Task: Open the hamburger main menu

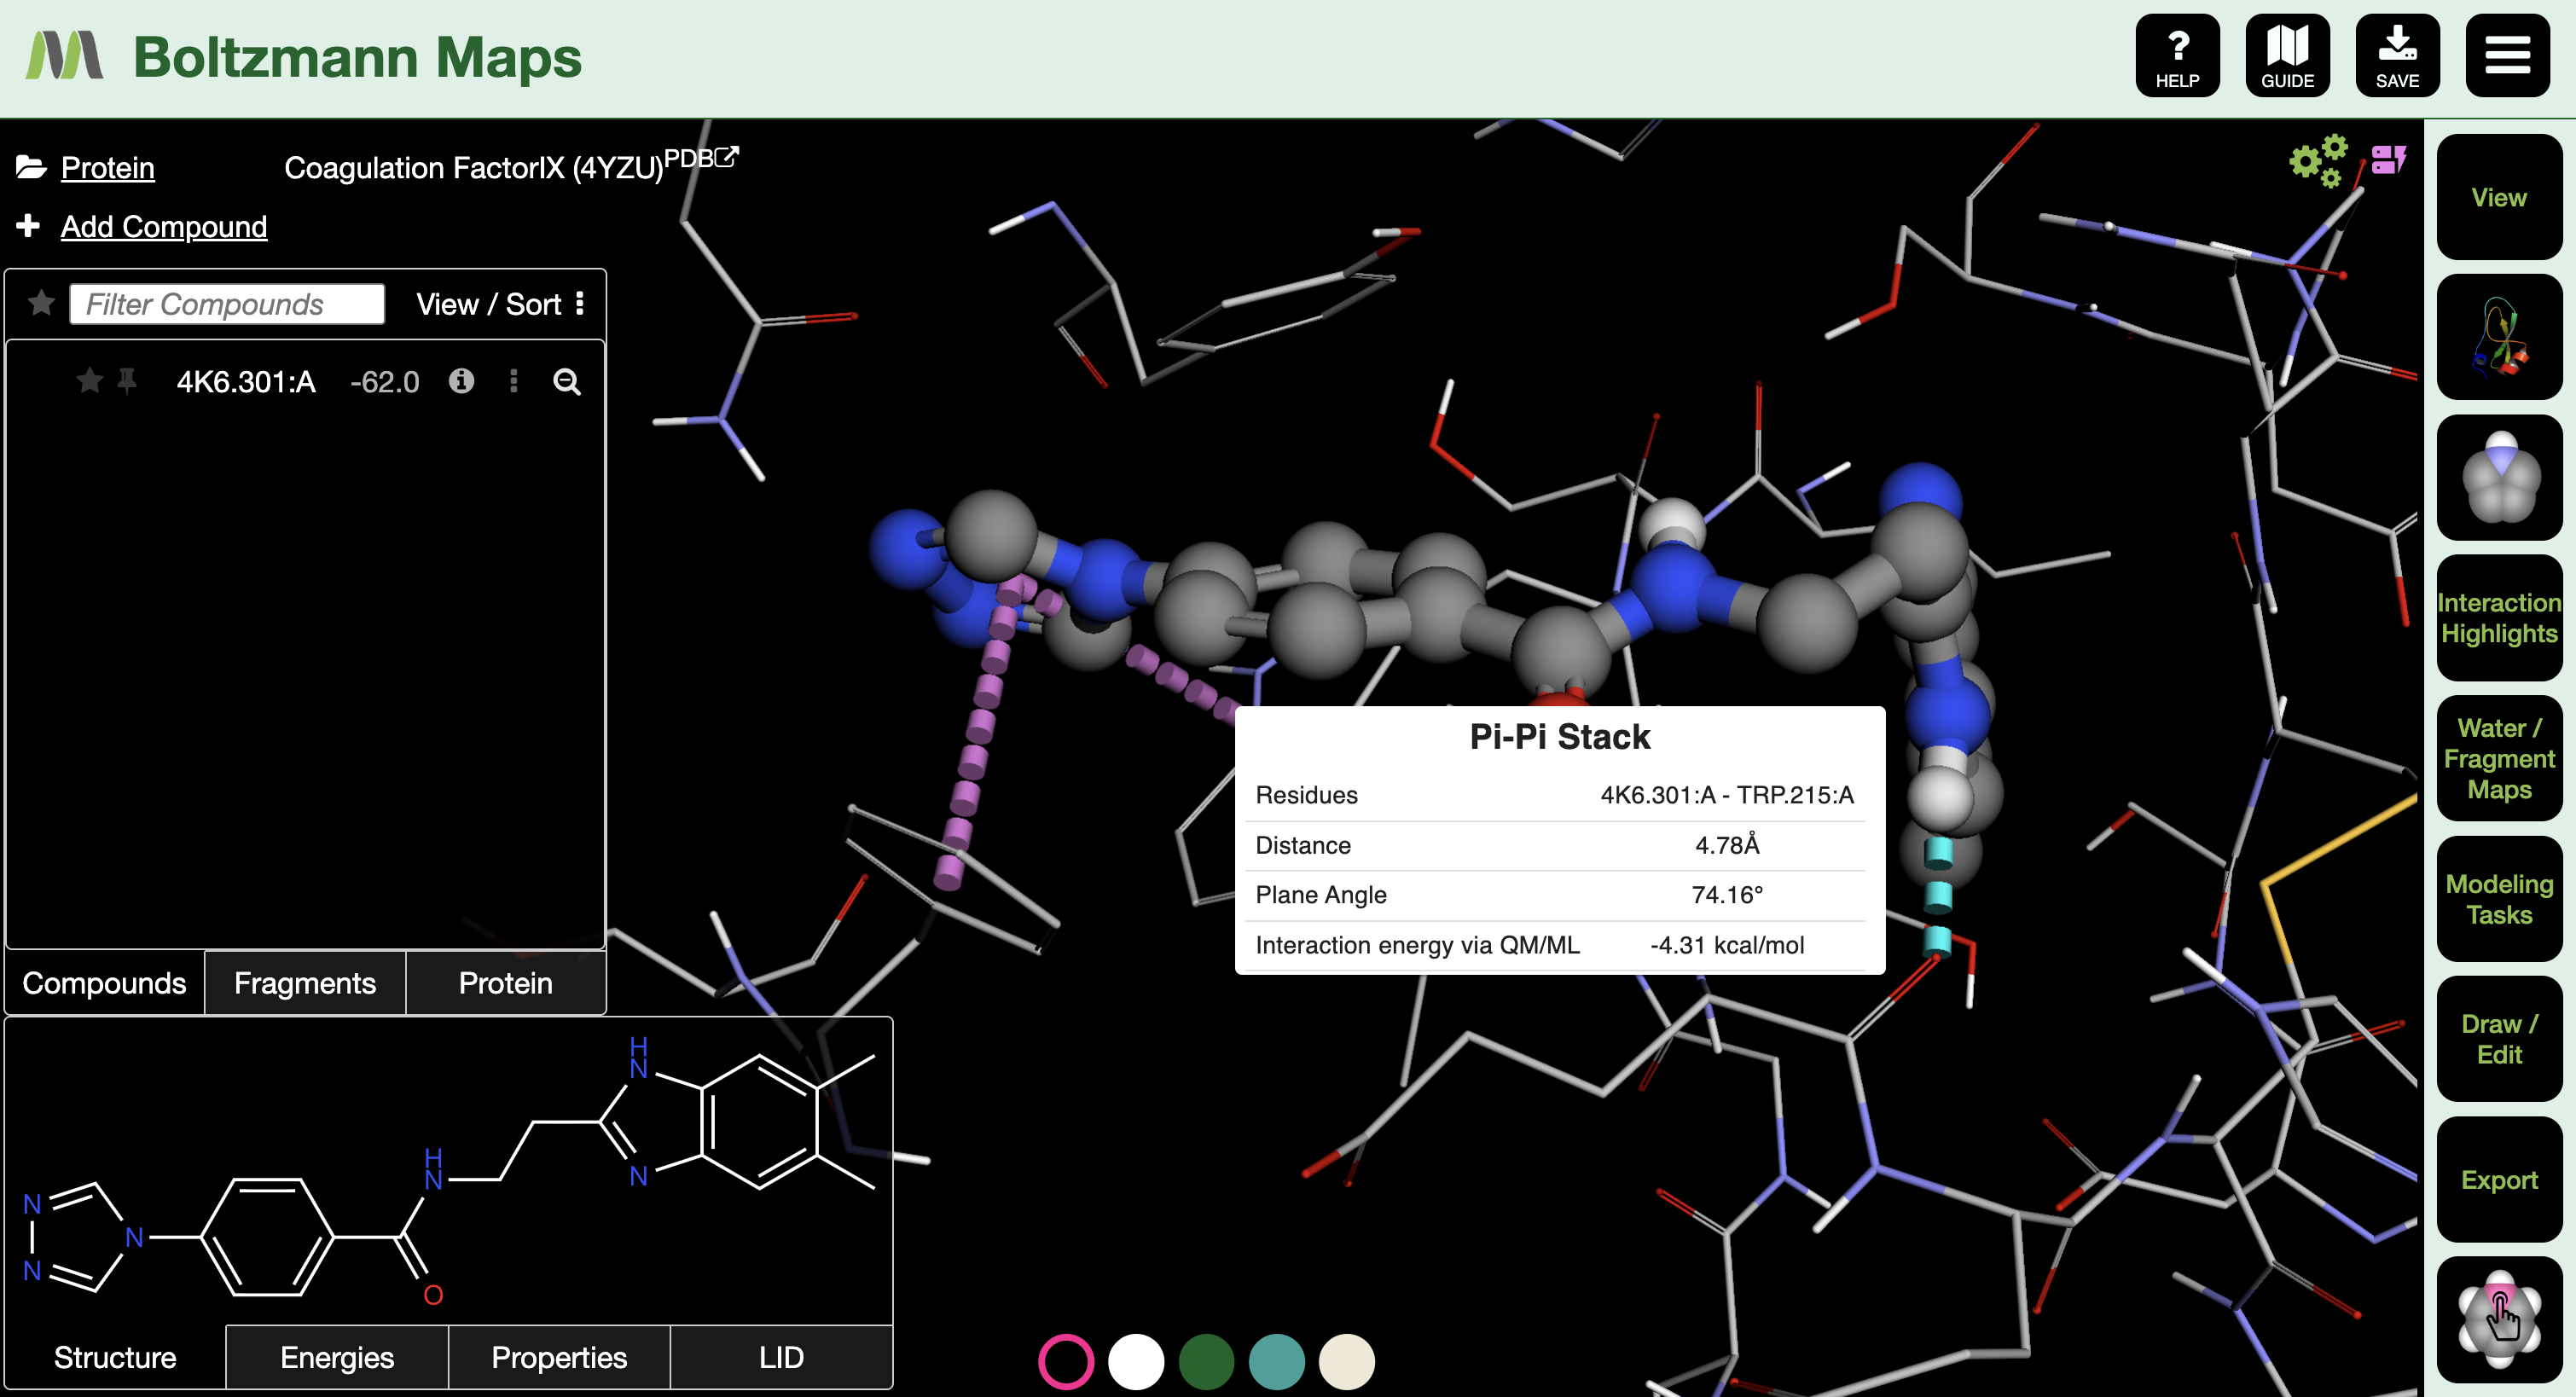Action: click(2507, 56)
